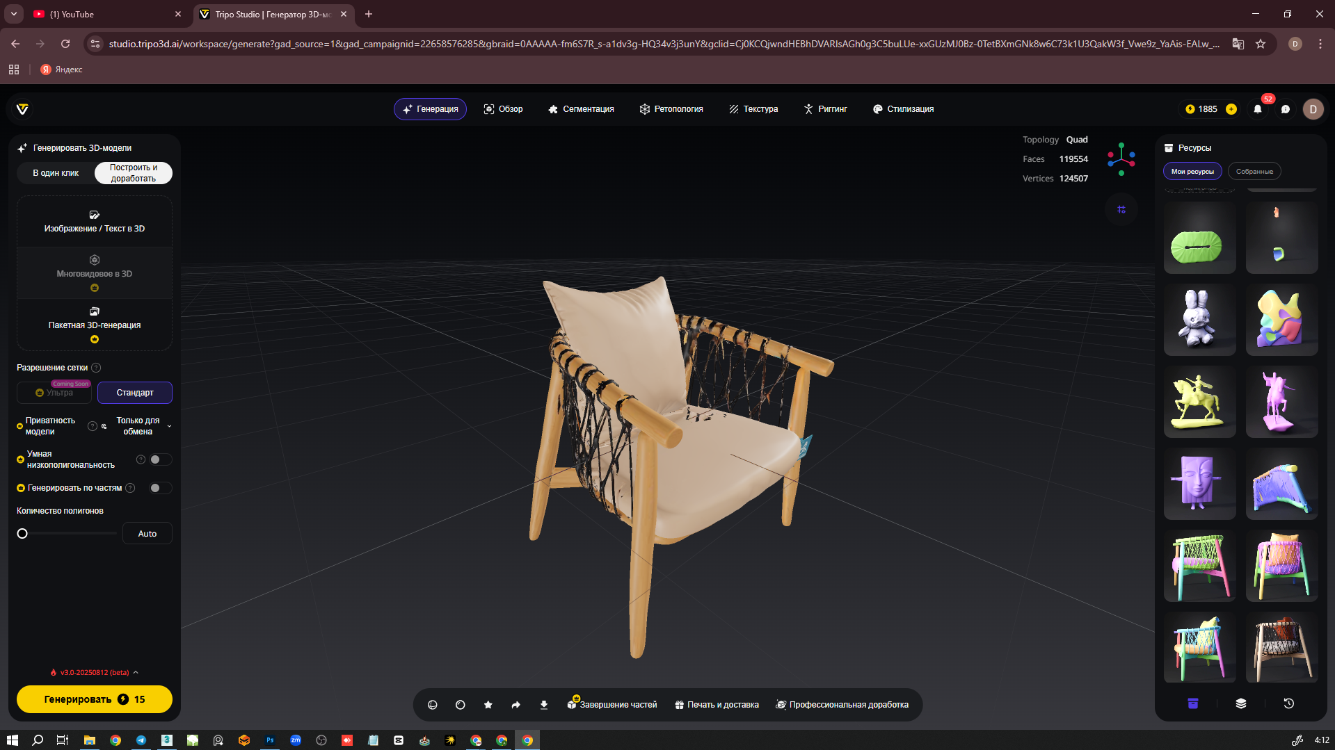Click the XYZ axis orientation gizmo
1335x750 pixels.
point(1121,159)
